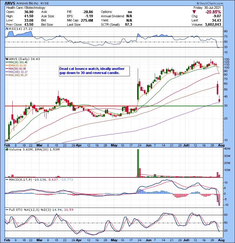Select the MA(50) 83.95 legend entry
The width and height of the screenshot is (235, 243).
coord(16,69)
